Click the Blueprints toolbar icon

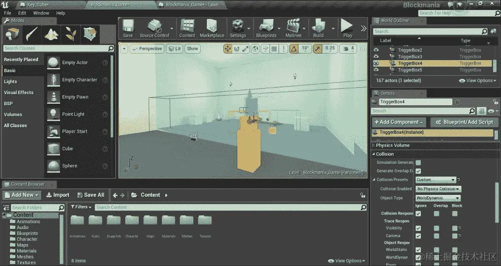coord(266,28)
